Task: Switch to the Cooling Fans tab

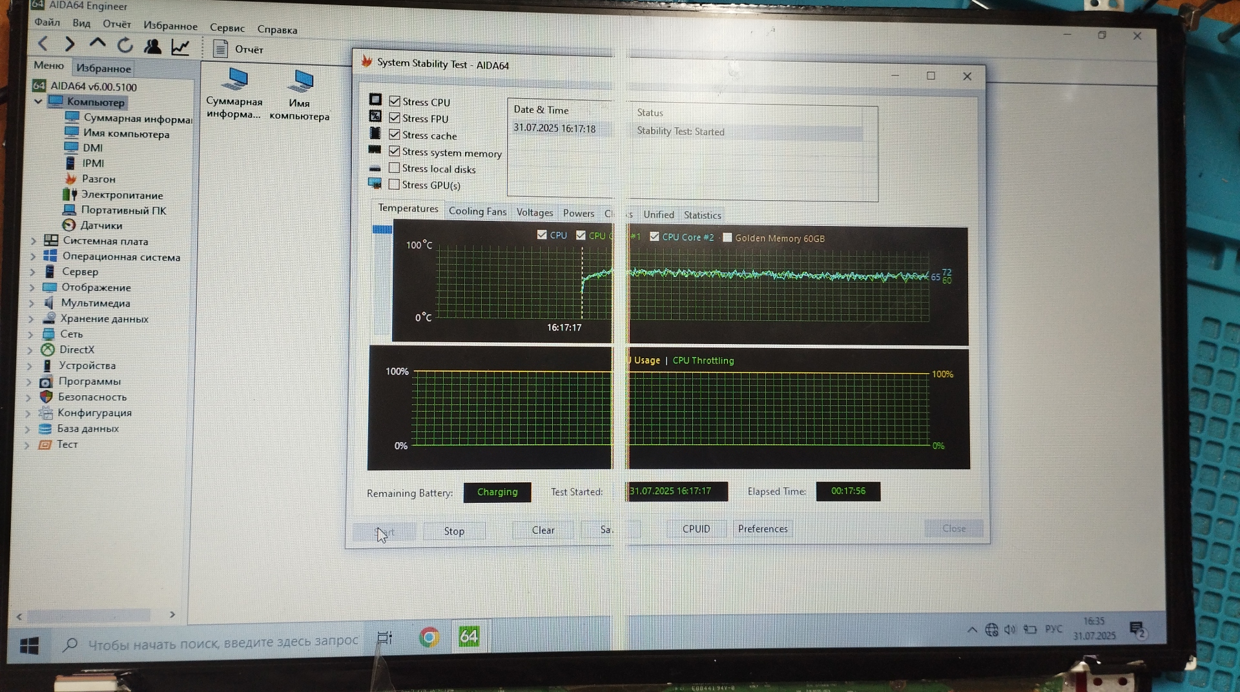Action: [477, 211]
